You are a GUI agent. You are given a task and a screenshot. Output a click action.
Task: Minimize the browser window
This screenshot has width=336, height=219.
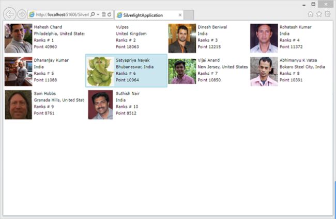tap(304, 4)
